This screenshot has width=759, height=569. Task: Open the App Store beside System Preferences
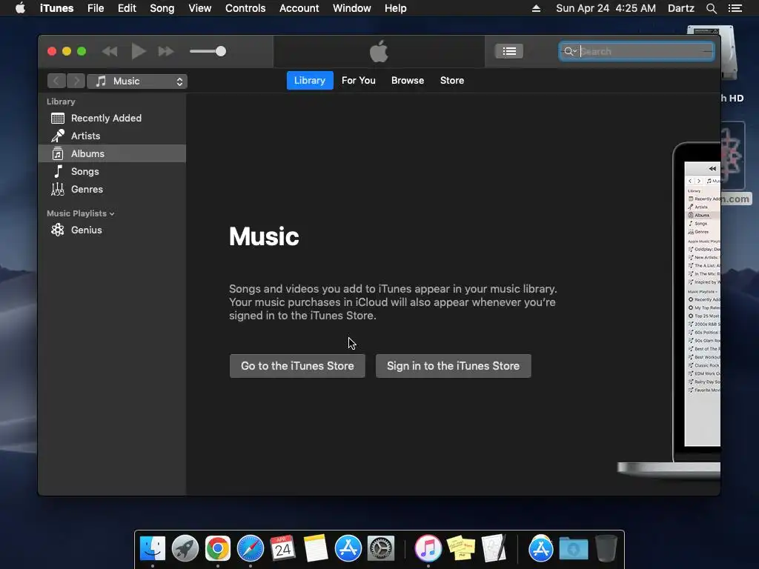[348, 548]
